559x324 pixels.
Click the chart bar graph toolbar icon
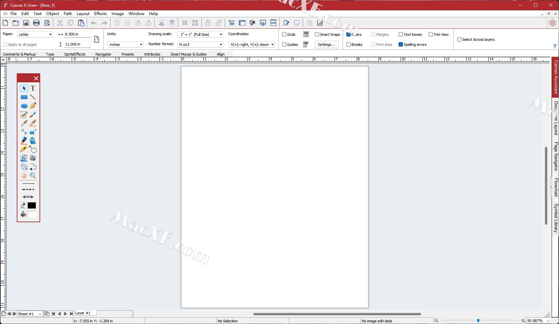320,23
